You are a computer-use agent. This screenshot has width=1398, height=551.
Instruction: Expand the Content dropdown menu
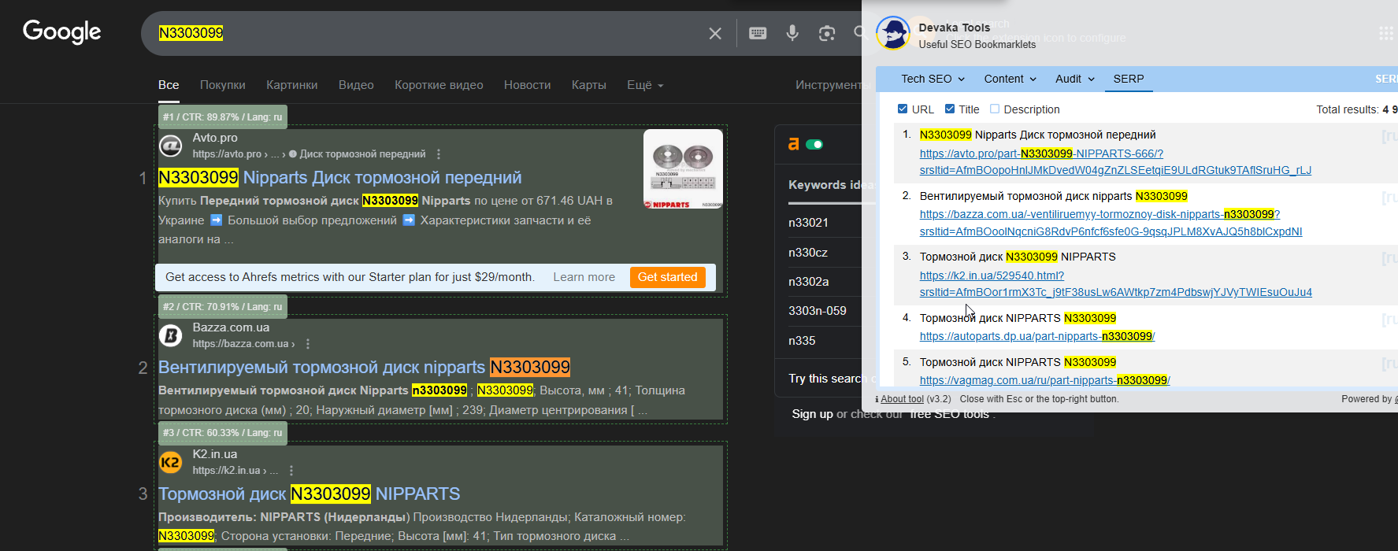tap(1010, 79)
